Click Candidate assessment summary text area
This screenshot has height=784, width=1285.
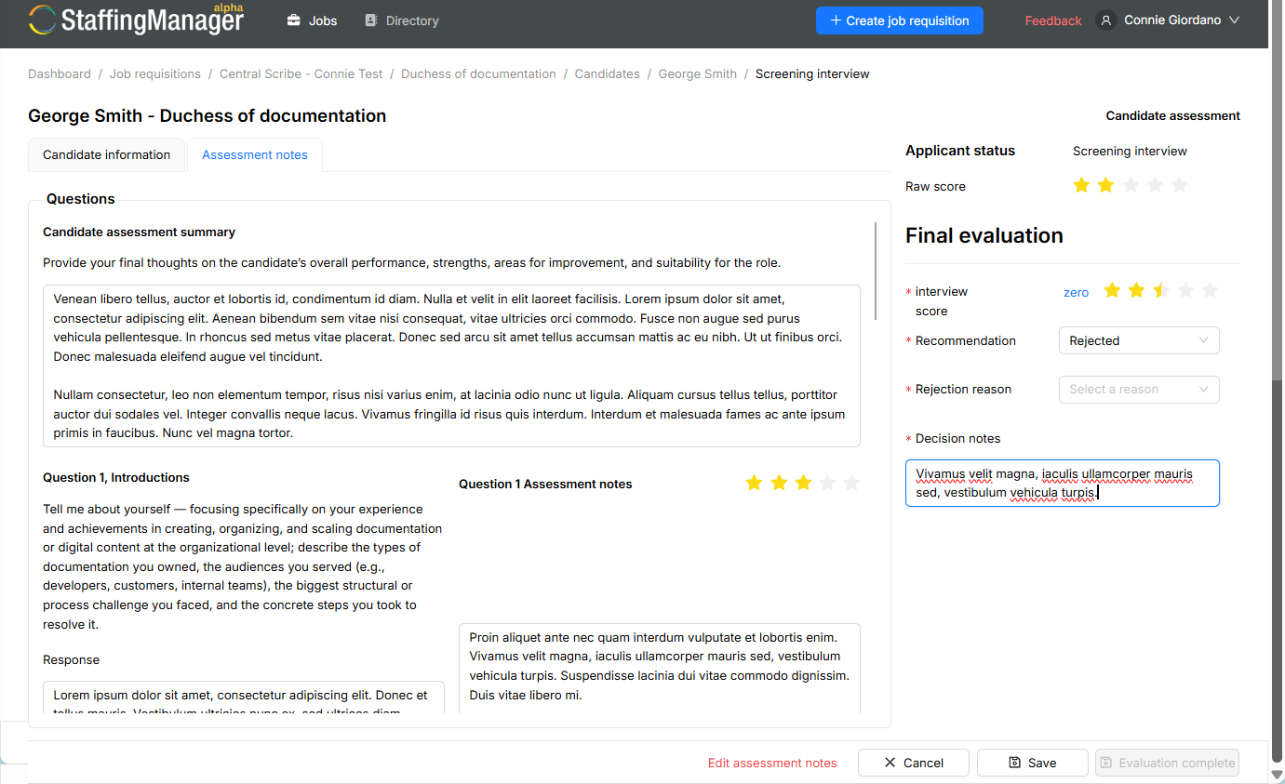[451, 366]
